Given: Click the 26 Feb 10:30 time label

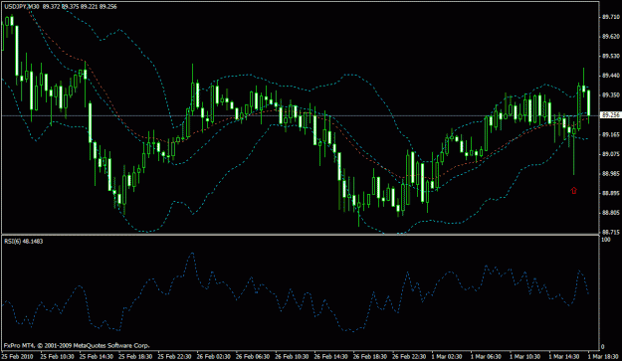Looking at the screenshot, I should [x=292, y=357].
